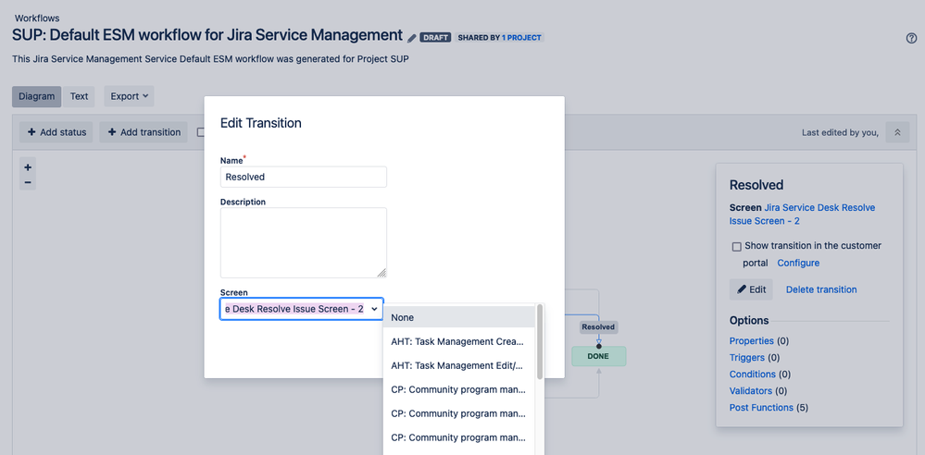Open the Post Functions (5) link

click(762, 407)
